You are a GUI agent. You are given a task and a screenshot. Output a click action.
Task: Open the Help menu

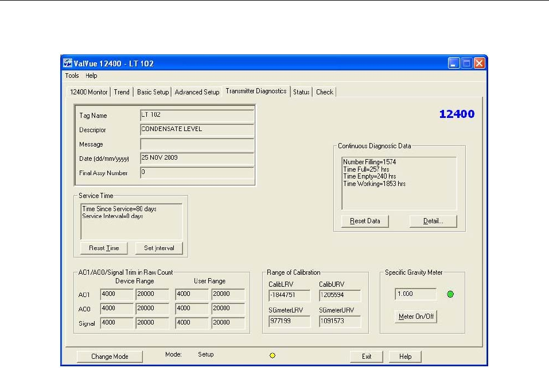click(92, 76)
